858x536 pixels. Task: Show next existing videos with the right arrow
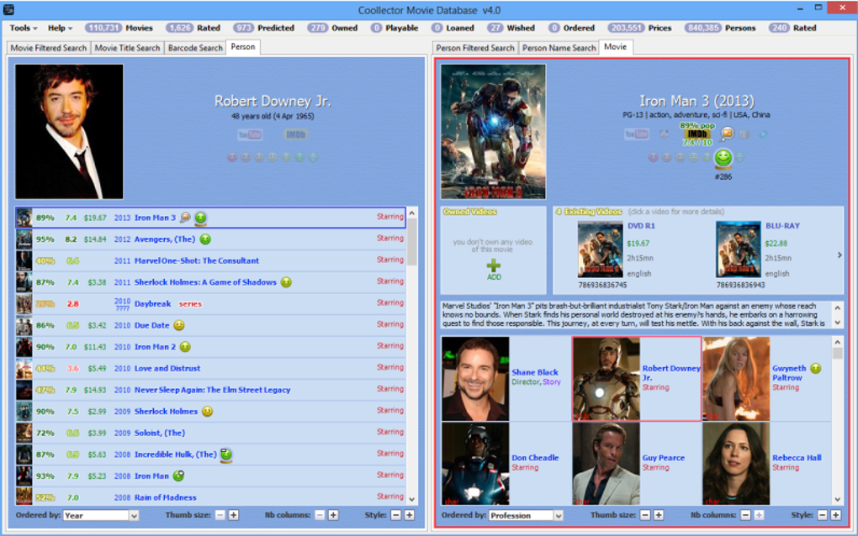839,255
